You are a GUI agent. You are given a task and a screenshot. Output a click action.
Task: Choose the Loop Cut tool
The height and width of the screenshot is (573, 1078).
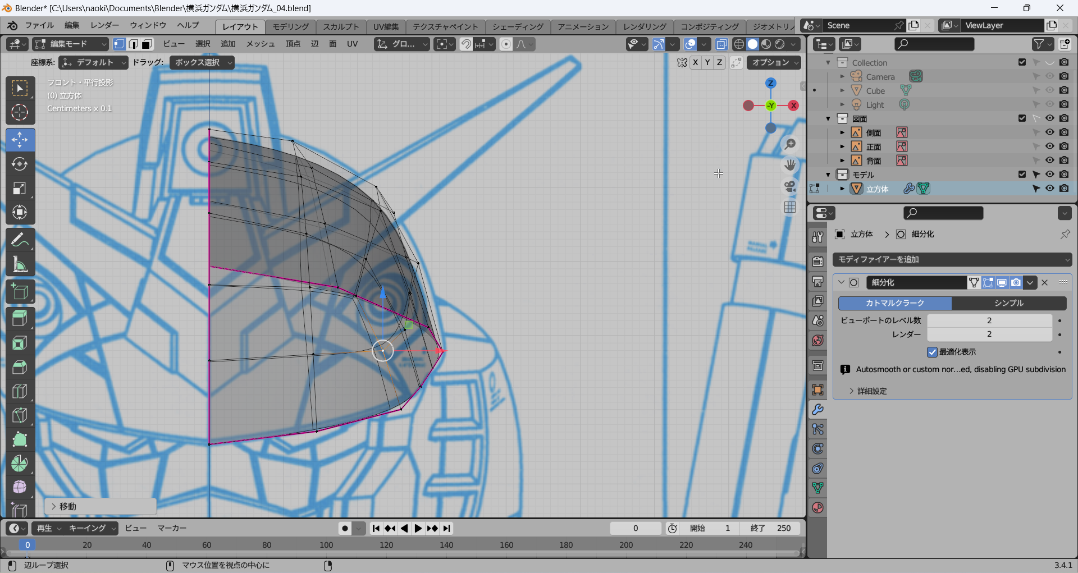[20, 391]
